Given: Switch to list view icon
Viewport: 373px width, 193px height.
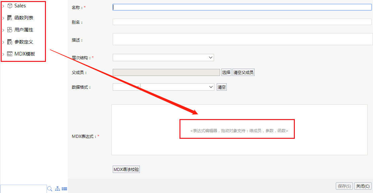Looking at the screenshot, I should (64, 189).
